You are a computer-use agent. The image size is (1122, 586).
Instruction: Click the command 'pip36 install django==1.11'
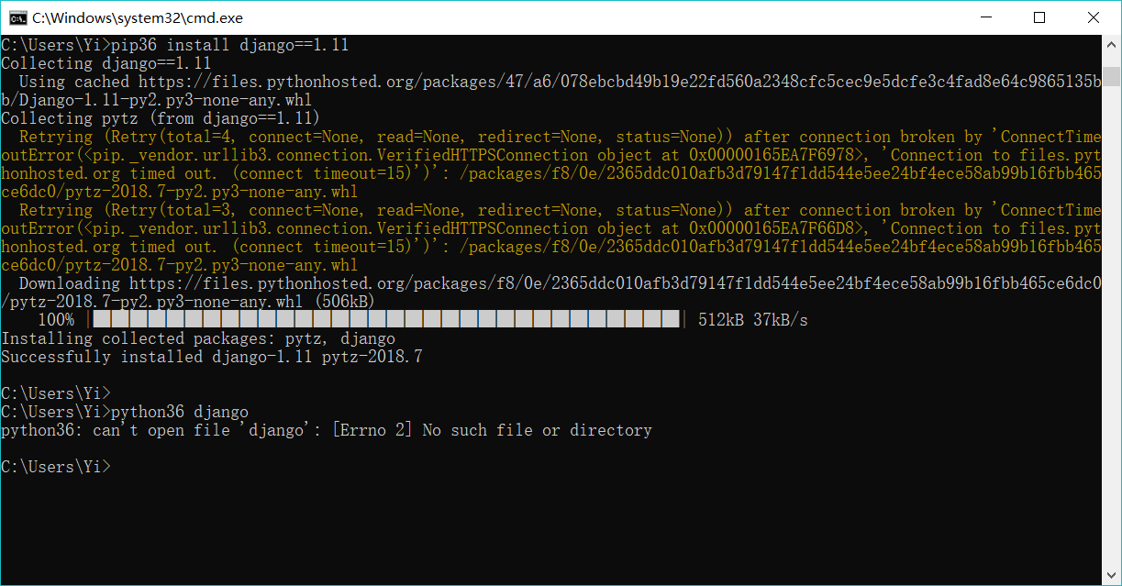click(230, 45)
